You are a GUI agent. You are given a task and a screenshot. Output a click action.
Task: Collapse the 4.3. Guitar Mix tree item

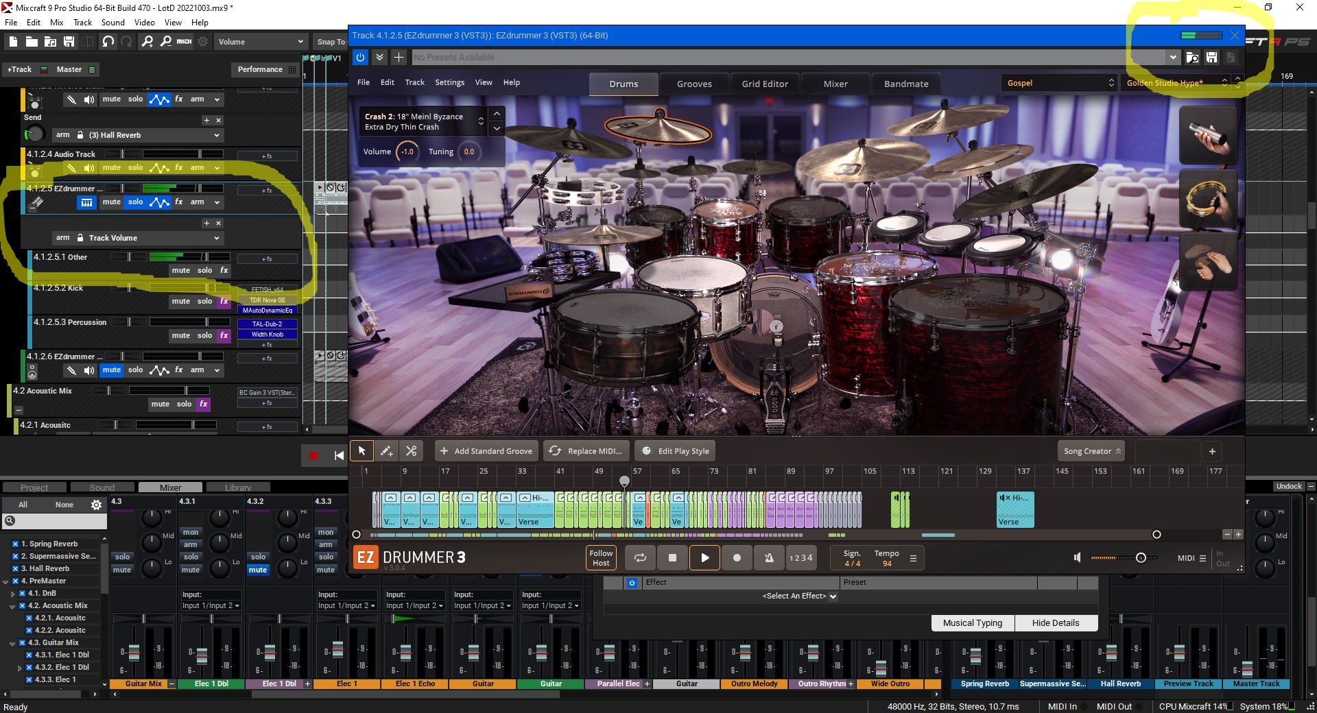tap(12, 643)
